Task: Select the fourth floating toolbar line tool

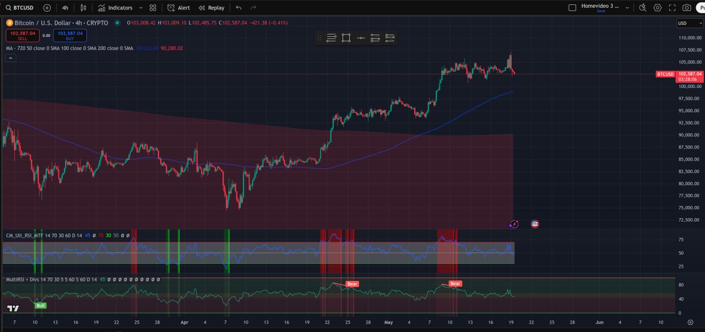Action: pos(375,38)
